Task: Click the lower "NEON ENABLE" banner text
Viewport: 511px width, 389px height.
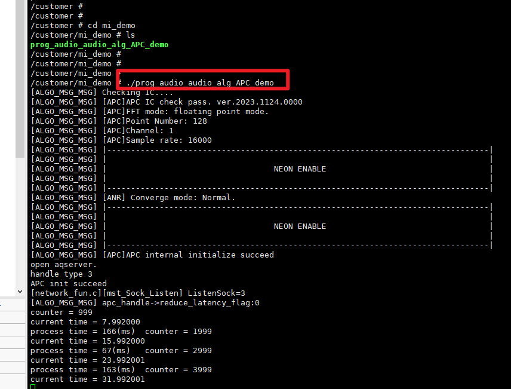Action: point(300,226)
